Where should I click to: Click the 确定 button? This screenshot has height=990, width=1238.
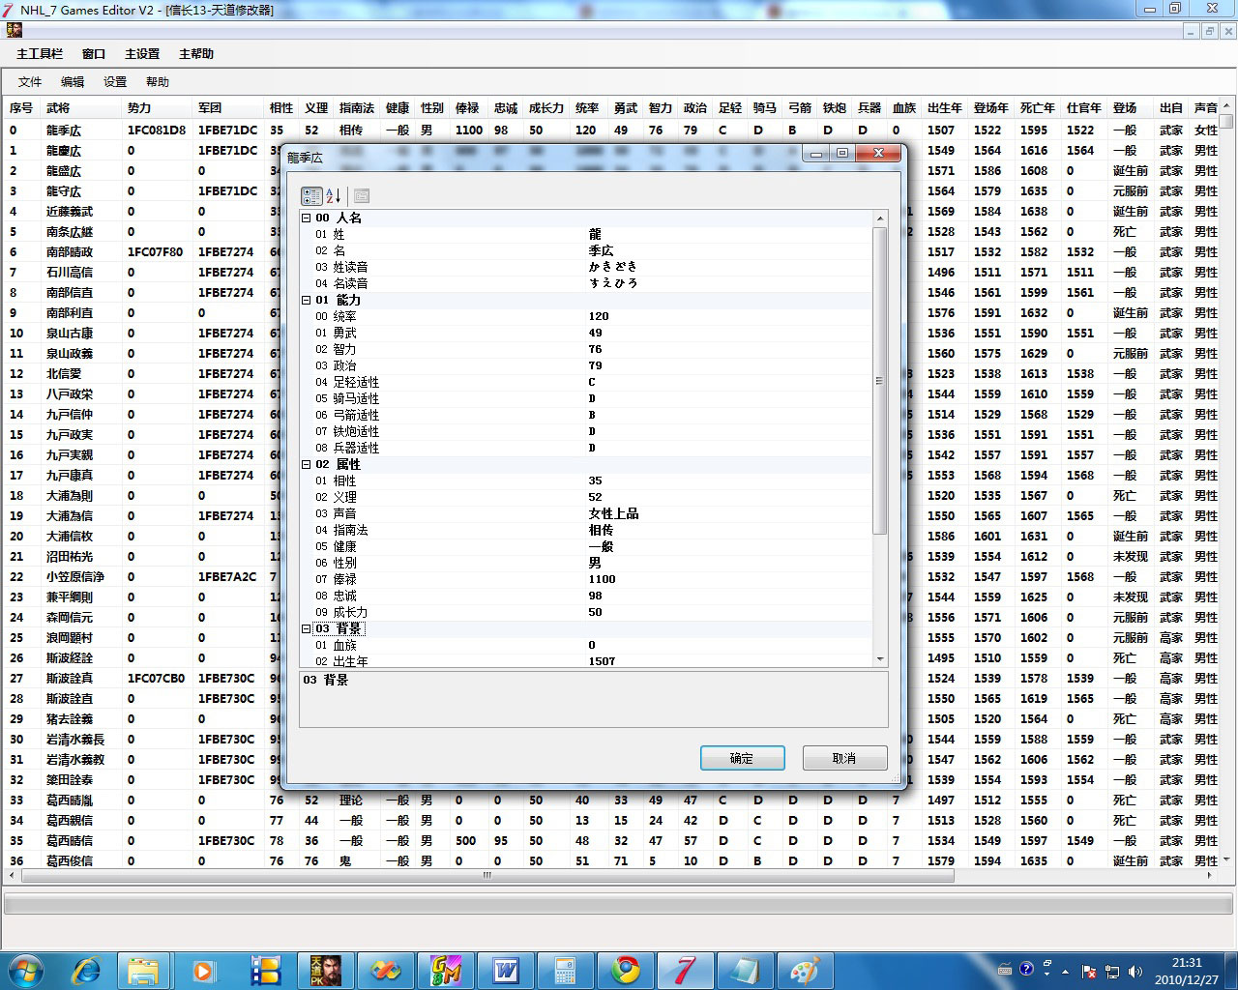[x=742, y=759]
